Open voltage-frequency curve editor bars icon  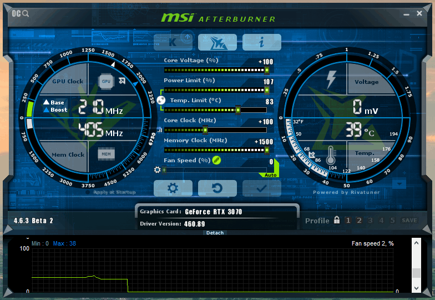click(x=160, y=130)
